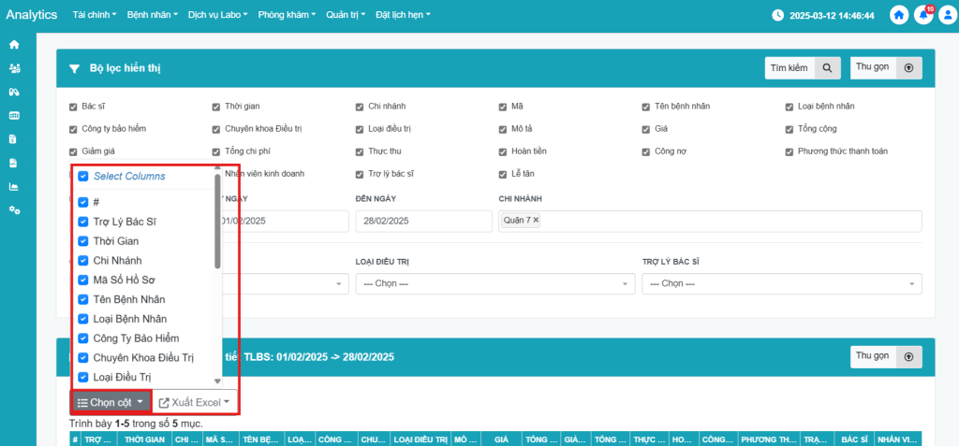This screenshot has height=446, width=959.
Task: Open the patients group icon in sidebar
Action: [14, 68]
